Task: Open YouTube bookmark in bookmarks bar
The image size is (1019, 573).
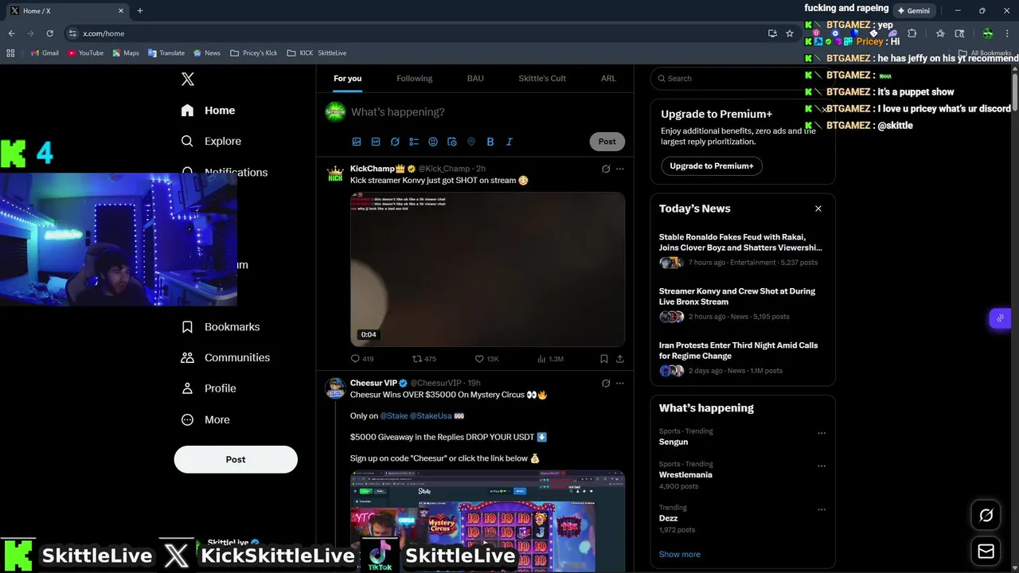Action: (x=86, y=53)
